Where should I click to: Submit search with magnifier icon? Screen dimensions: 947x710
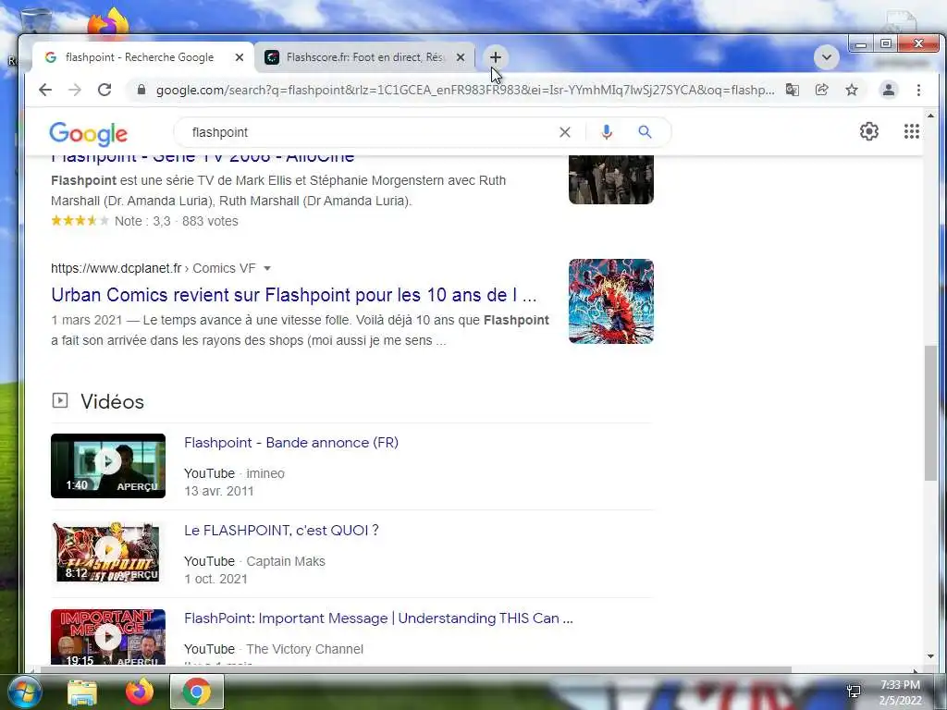pyautogui.click(x=645, y=132)
